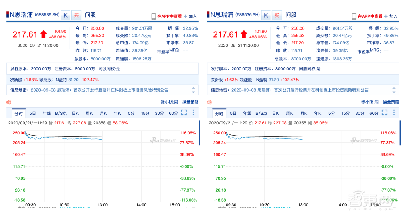
Task: Select the 年K tab in the right chart
Action: click(318, 114)
